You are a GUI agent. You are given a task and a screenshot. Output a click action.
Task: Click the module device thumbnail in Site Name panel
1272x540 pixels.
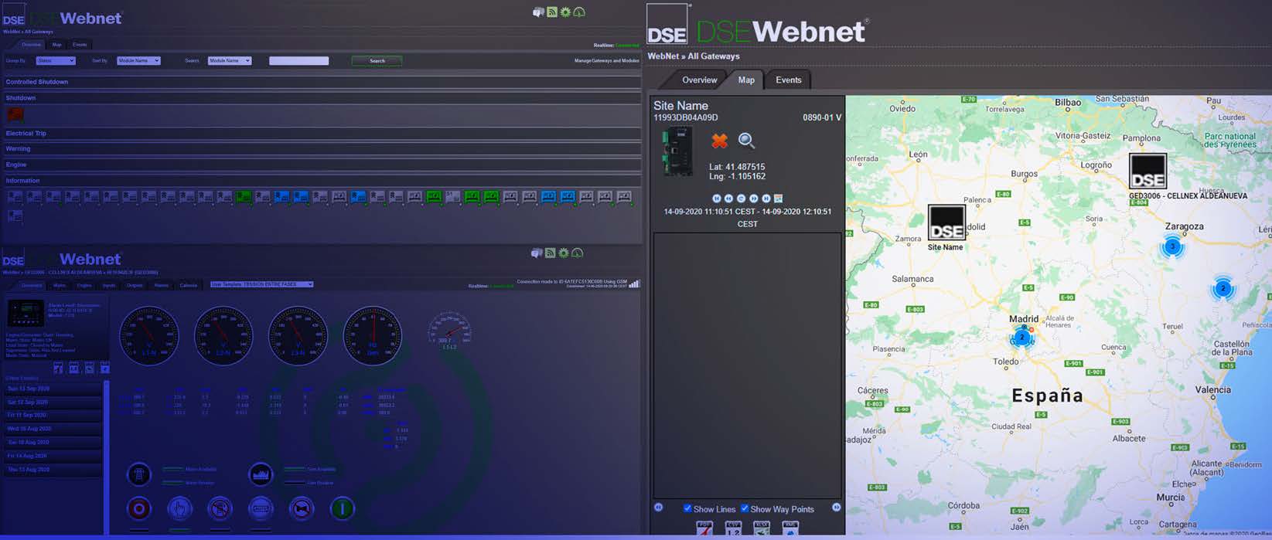pos(677,151)
